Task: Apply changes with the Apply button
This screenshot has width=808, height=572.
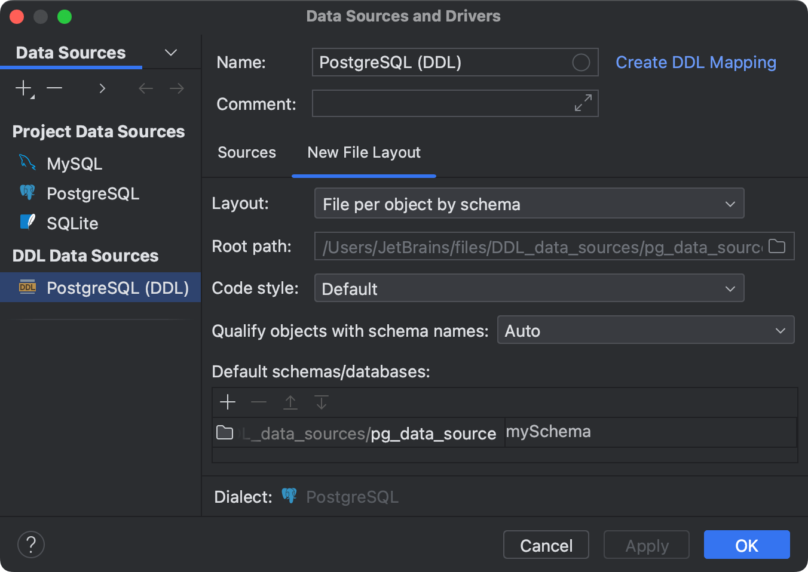Action: click(646, 545)
